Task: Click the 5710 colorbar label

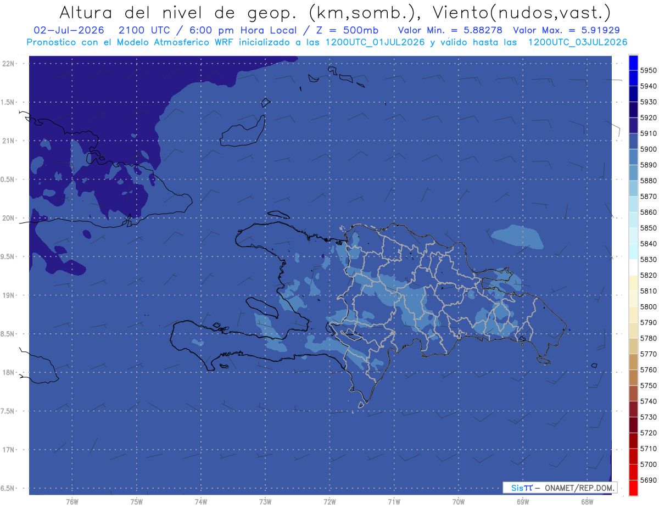Action: pos(649,449)
